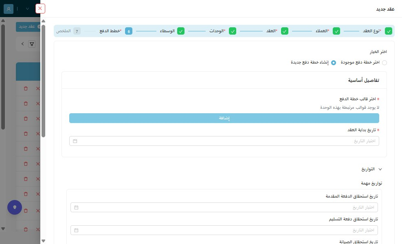Close the عقد جديد panel with the red X
The image size is (402, 244).
click(40, 9)
